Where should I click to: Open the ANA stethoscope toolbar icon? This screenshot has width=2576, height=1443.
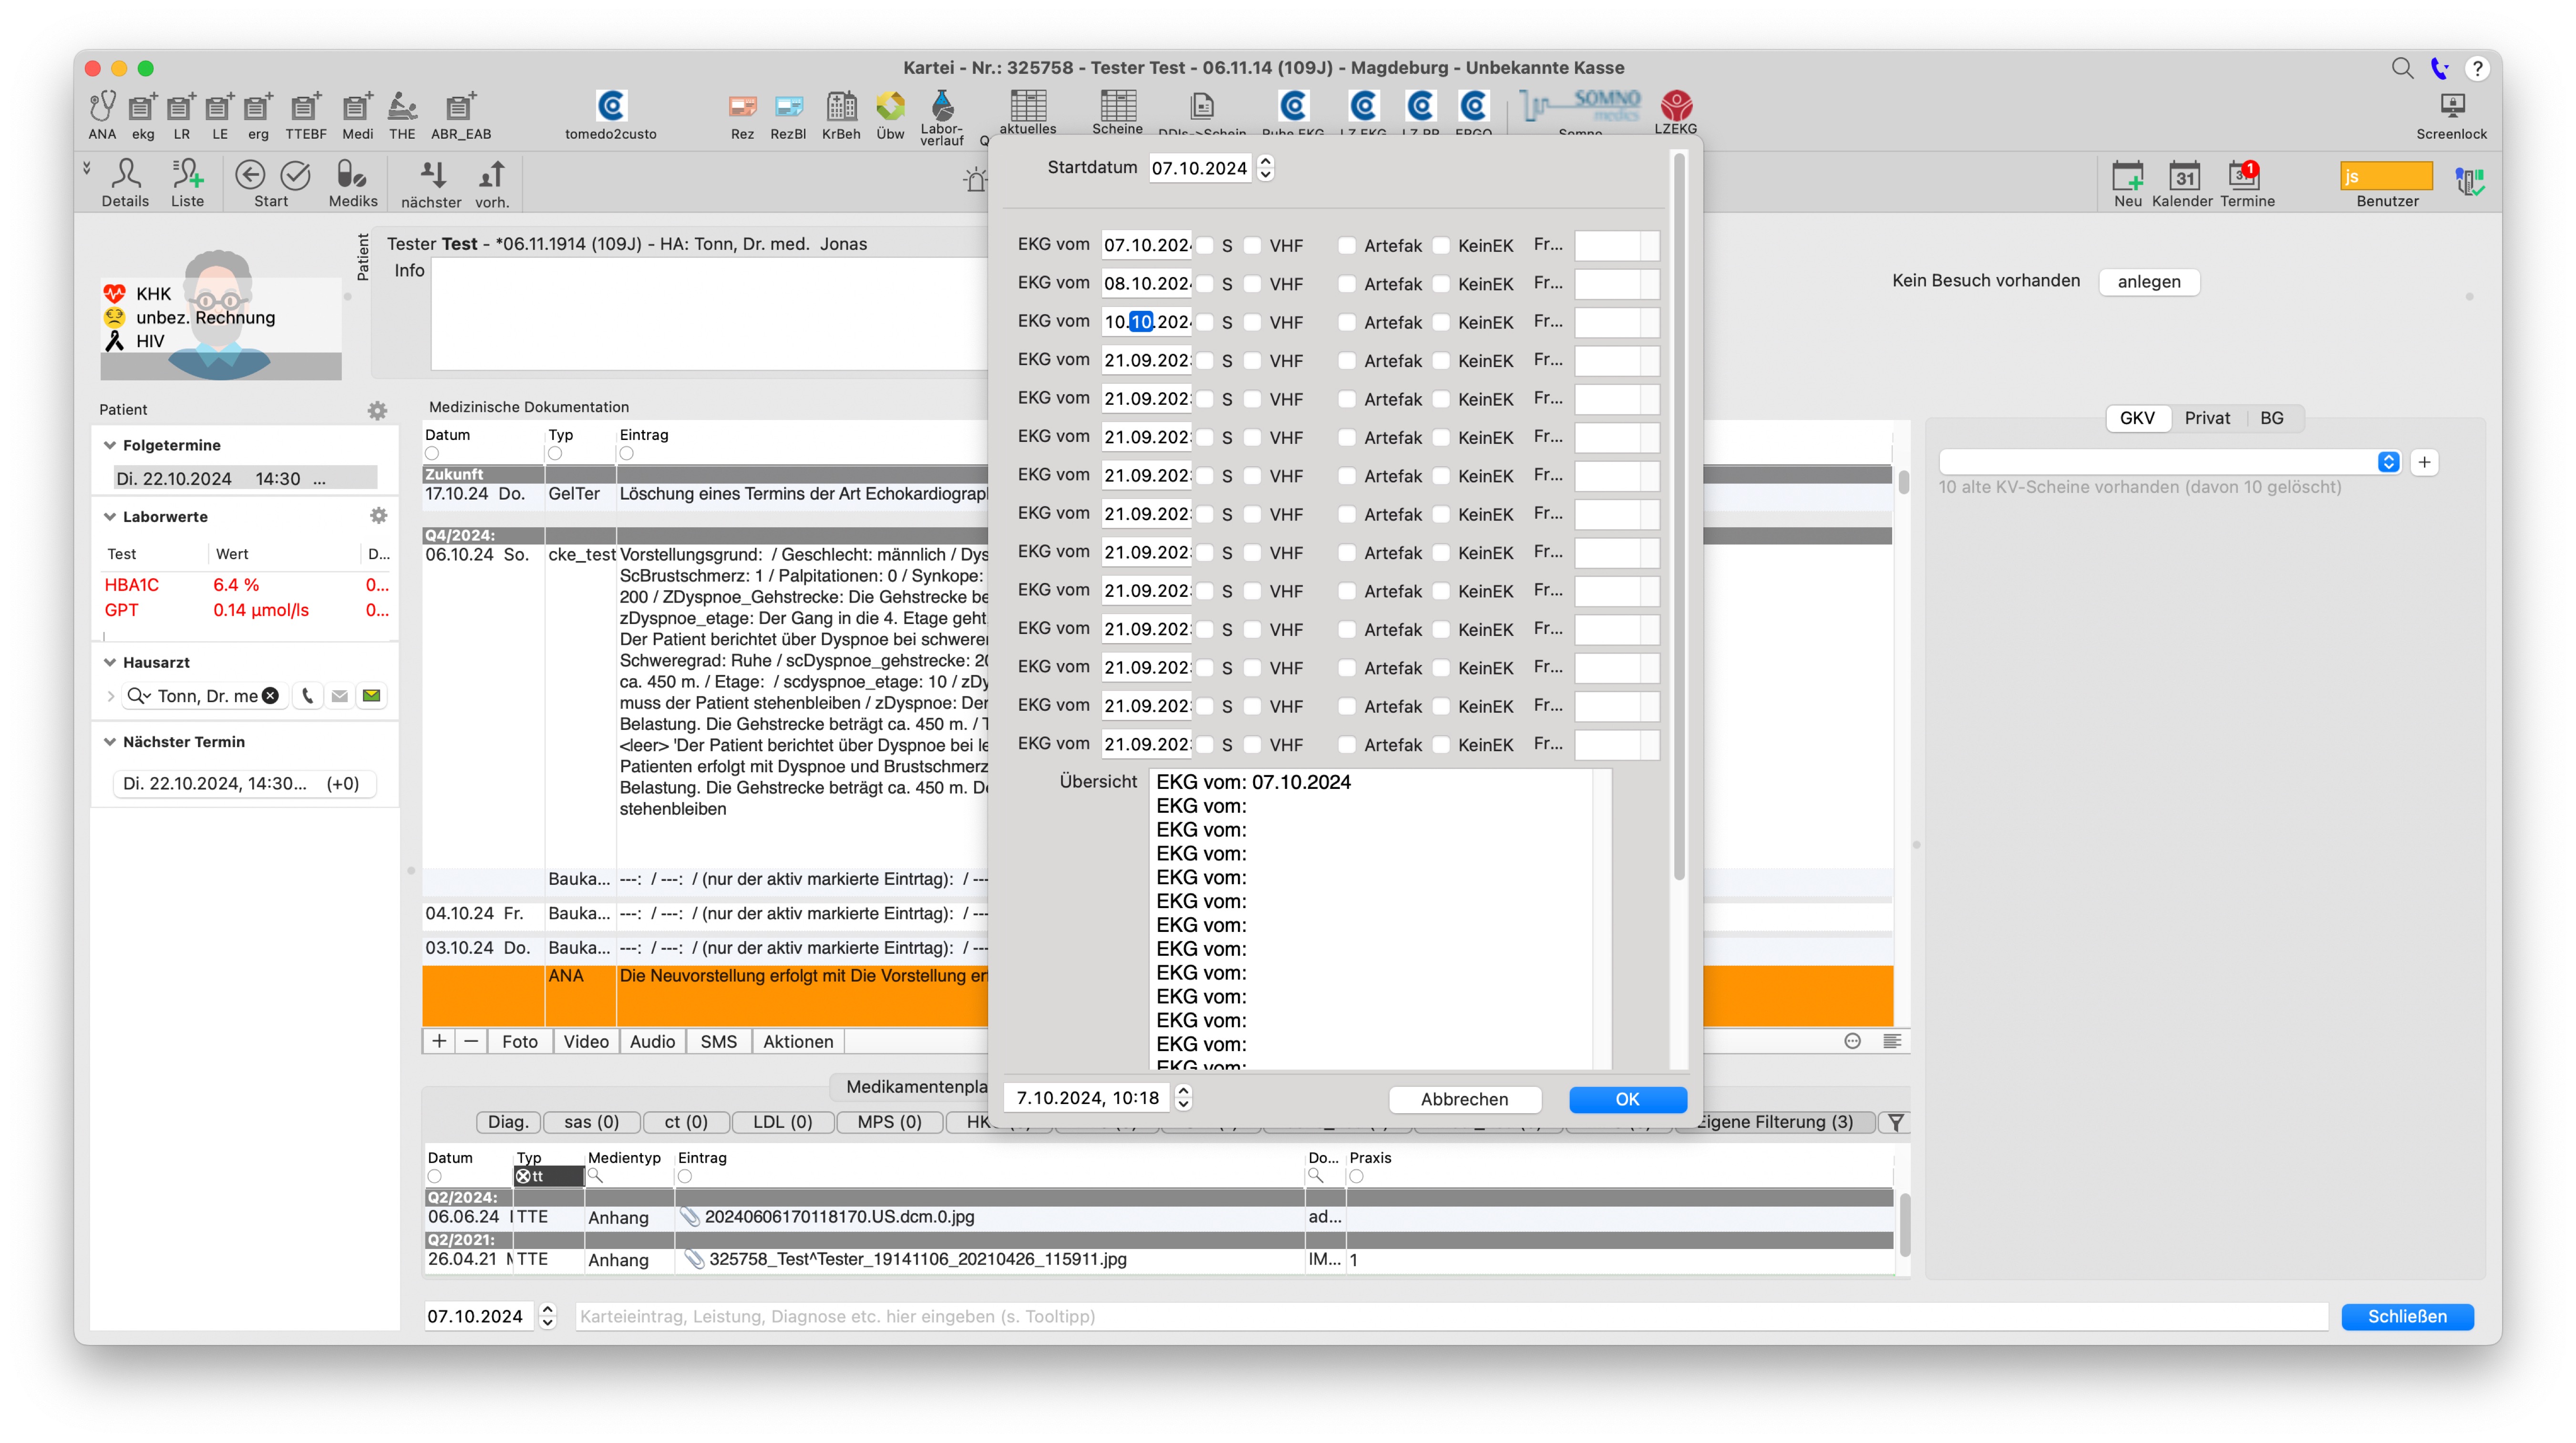[x=102, y=107]
